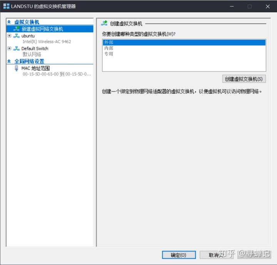Select the ubuntu virtual switch
Viewport: 277px width, 265px height.
click(x=28, y=36)
